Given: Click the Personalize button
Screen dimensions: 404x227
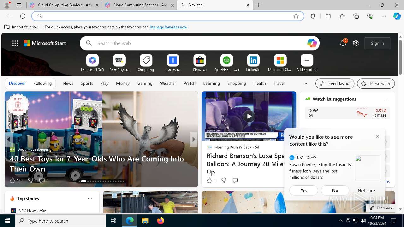Looking at the screenshot, I should [x=376, y=84].
